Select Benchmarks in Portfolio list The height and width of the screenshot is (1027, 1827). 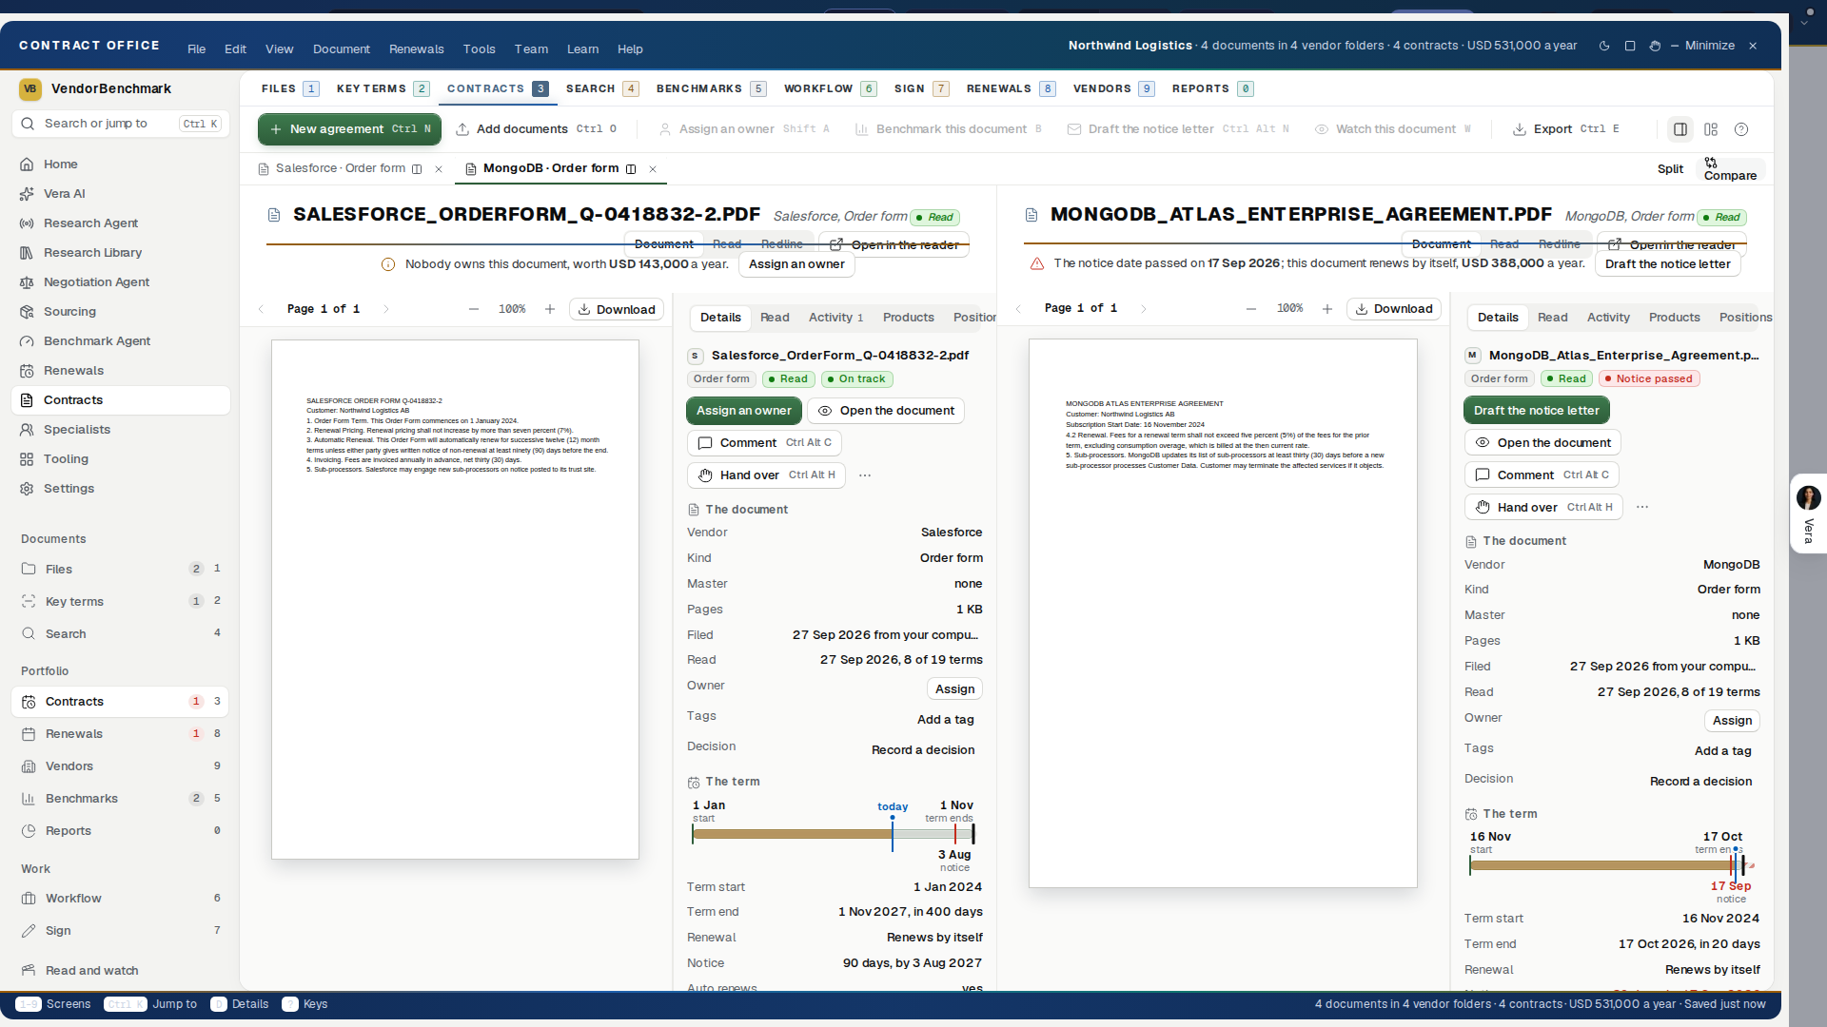(x=120, y=799)
